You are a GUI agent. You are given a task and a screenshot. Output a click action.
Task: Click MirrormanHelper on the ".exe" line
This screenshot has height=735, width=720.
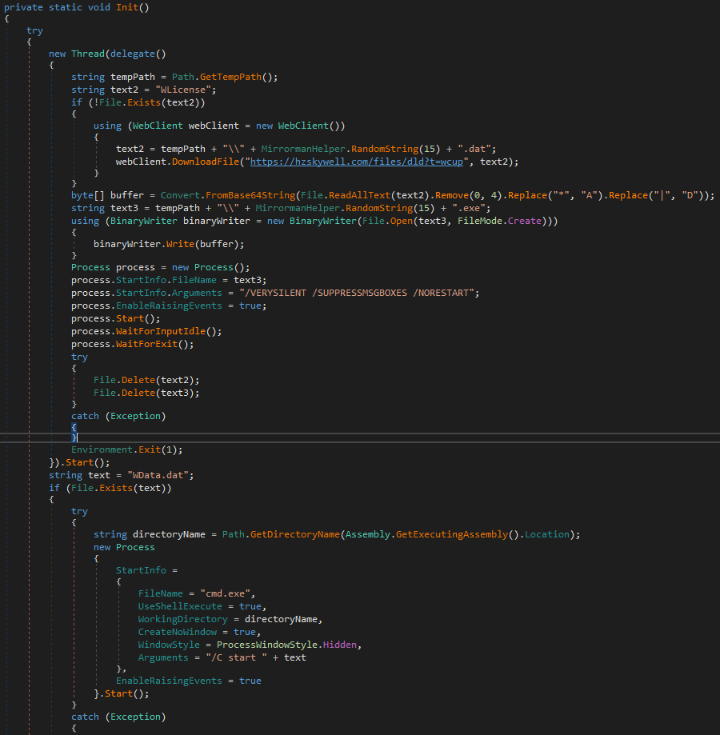(x=298, y=208)
